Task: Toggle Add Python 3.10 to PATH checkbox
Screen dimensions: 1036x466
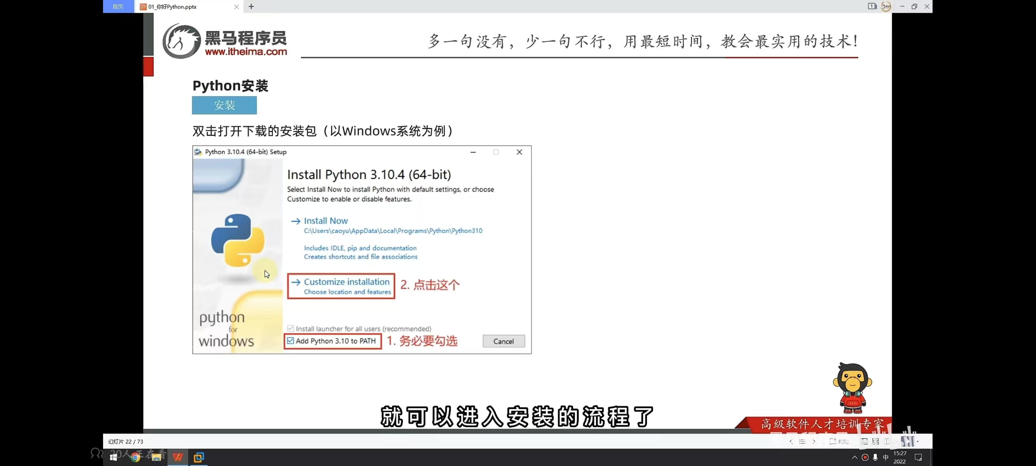Action: [x=290, y=341]
